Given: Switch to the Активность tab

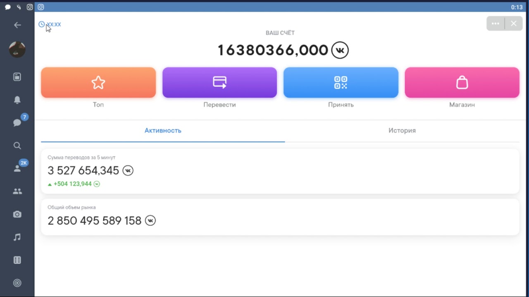Looking at the screenshot, I should click(x=163, y=130).
